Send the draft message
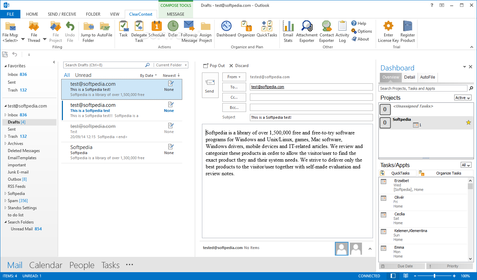Viewport: 477px width, 280px height. [210, 85]
